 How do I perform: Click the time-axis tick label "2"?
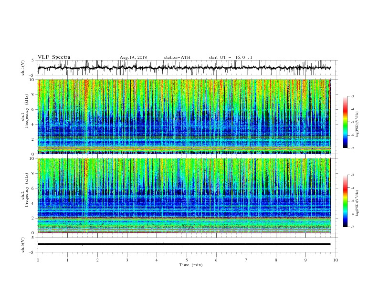point(97,260)
